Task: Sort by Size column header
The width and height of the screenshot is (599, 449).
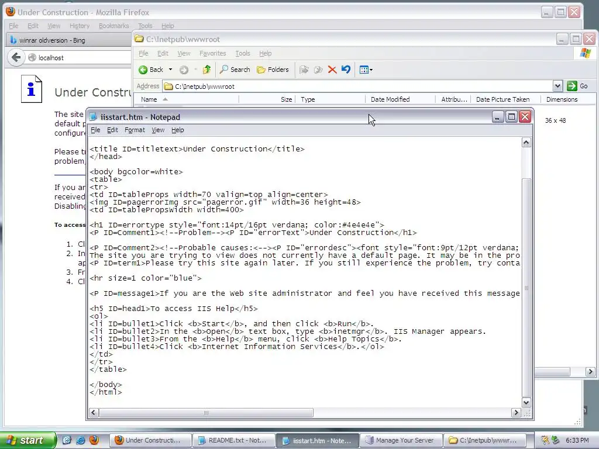Action: click(267, 99)
